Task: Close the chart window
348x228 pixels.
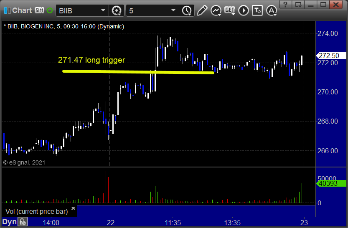Action: coord(336,5)
